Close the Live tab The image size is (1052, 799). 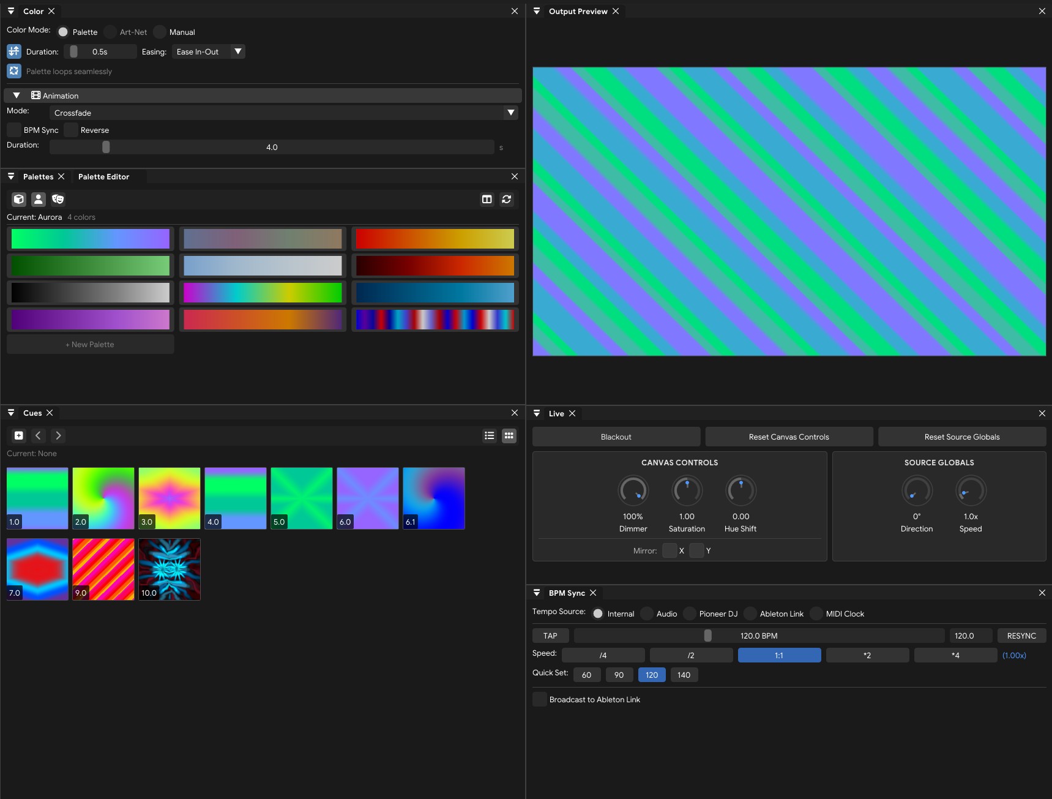pyautogui.click(x=572, y=413)
